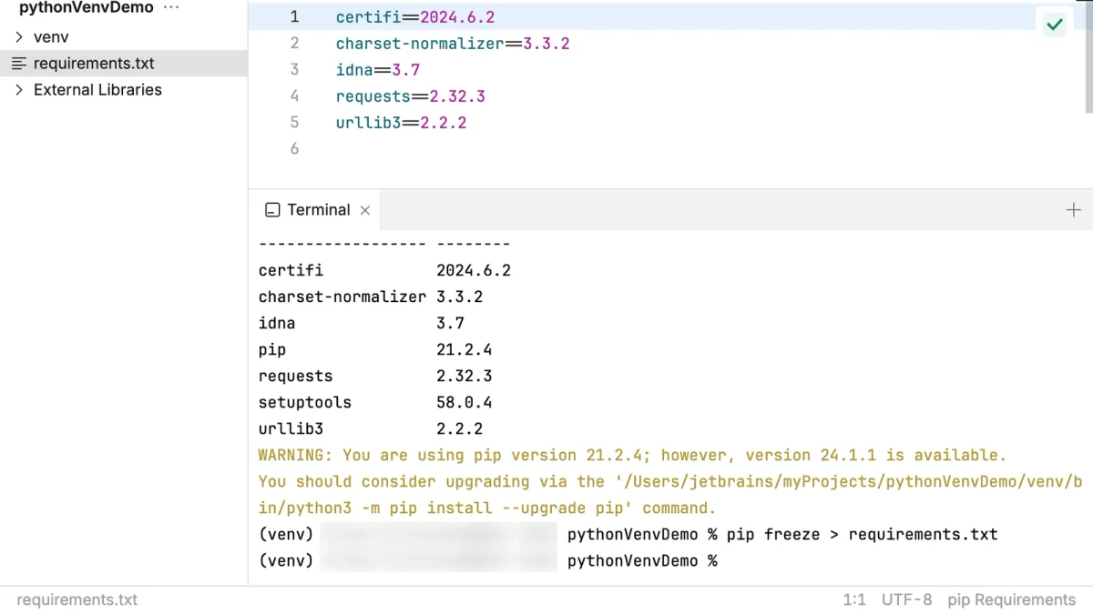Expand the venv folder chevron
This screenshot has width=1093, height=614.
point(19,37)
